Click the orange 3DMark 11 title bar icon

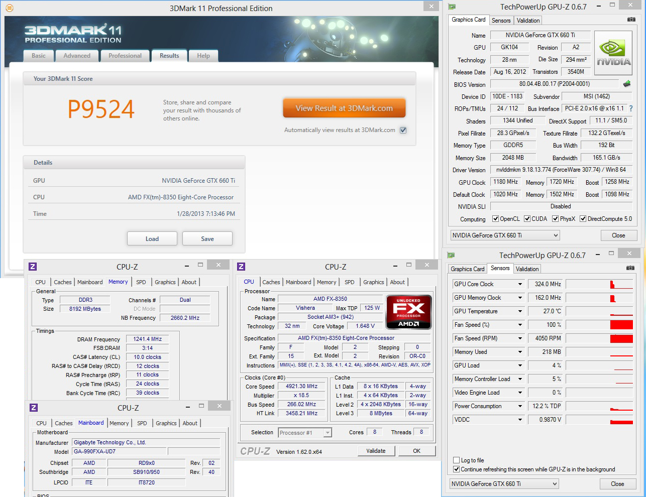click(9, 8)
